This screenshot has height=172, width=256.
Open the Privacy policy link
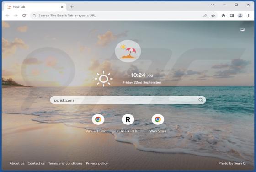click(97, 163)
